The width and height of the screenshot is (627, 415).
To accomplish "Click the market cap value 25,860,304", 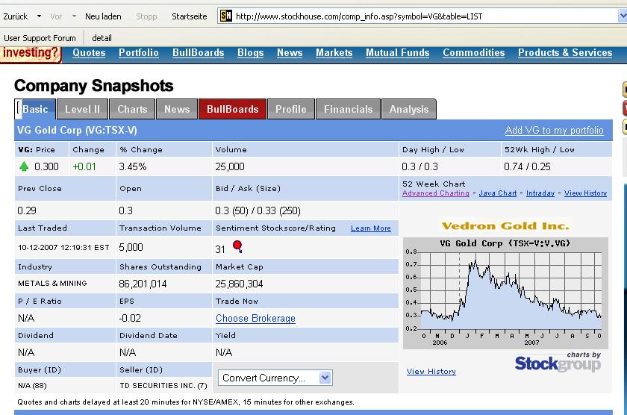I will [239, 284].
